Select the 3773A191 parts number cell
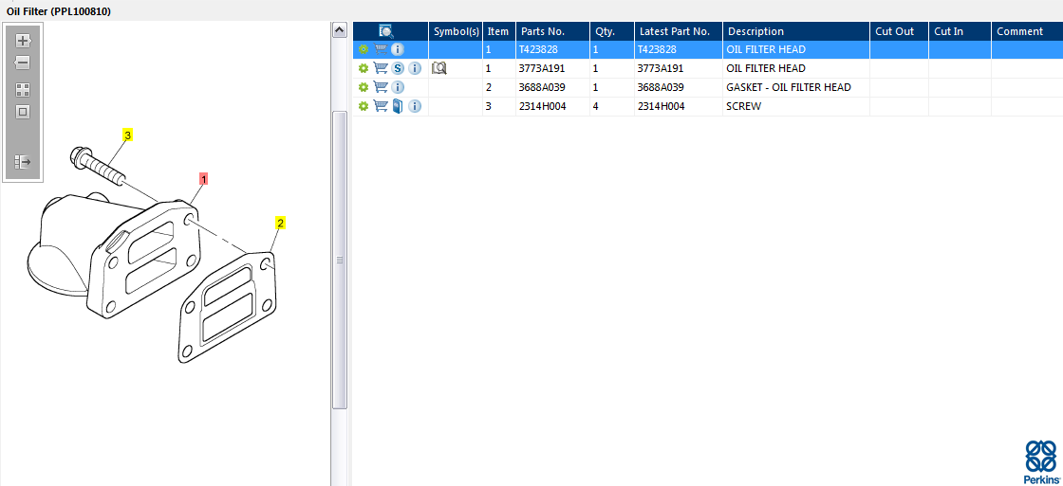1063x486 pixels. coord(552,68)
